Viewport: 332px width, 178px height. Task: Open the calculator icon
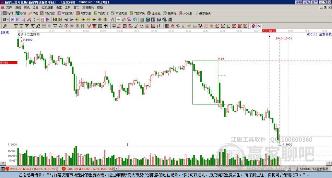coord(148,20)
